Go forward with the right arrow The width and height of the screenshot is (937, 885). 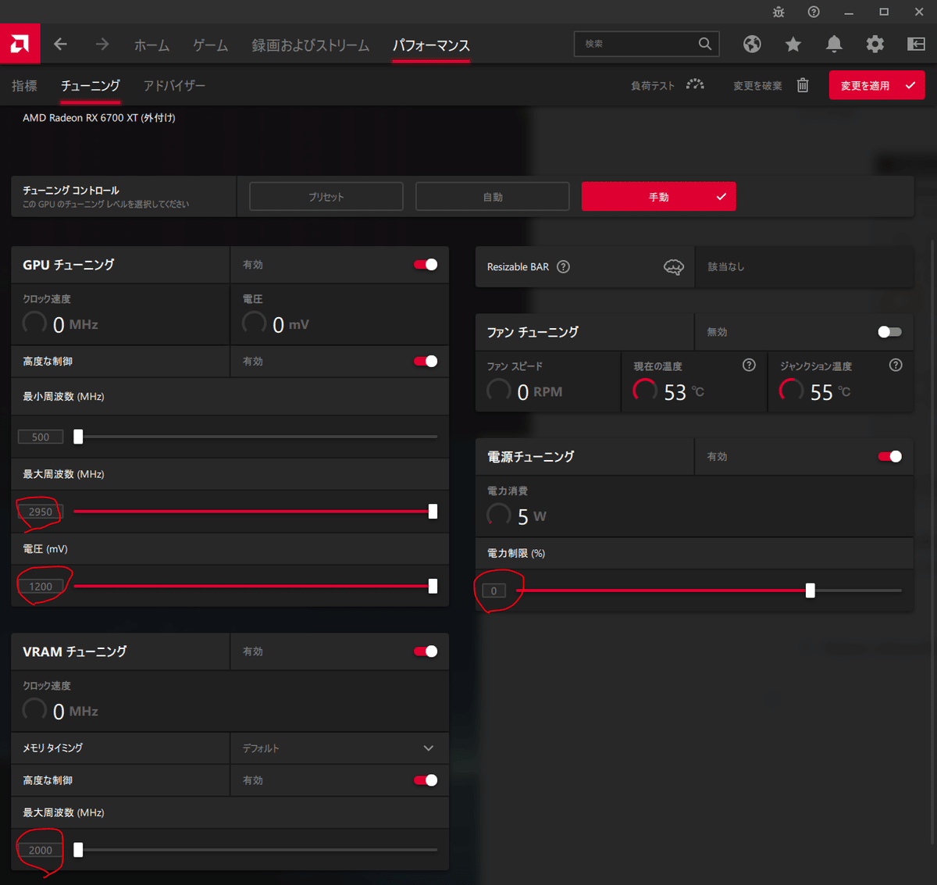(x=102, y=45)
